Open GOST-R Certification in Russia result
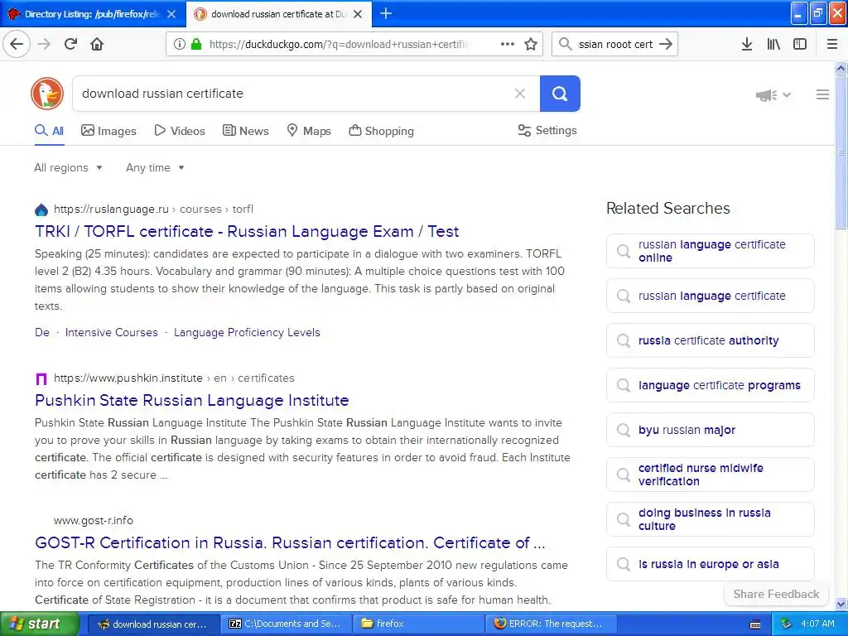The image size is (848, 636). coord(290,543)
